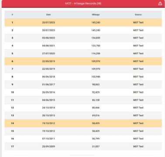
Task: Click the MOT Mileage Records header title
Action: tap(83, 3)
